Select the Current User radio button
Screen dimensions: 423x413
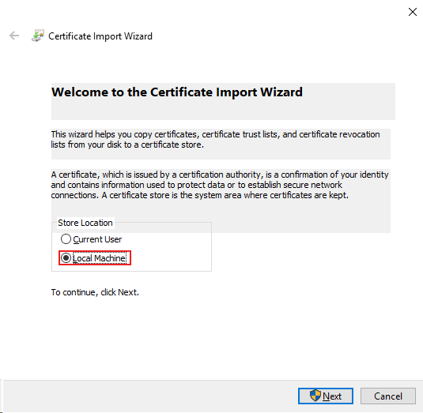[x=91, y=239]
